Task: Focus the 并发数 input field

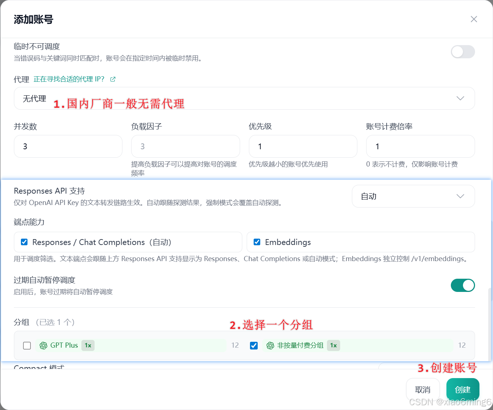Action: pyautogui.click(x=68, y=146)
